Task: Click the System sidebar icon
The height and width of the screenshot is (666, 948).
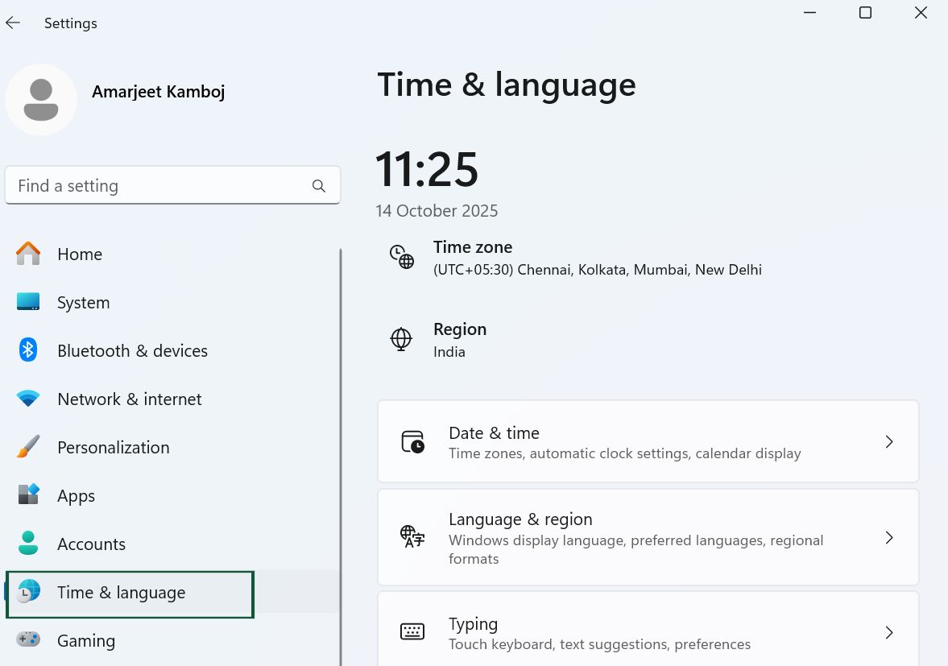Action: 28,302
